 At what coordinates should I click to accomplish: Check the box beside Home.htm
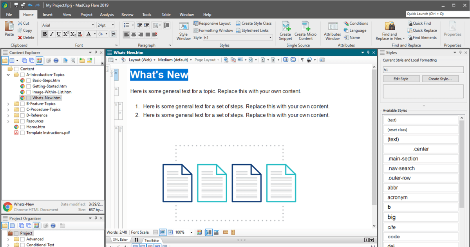coord(23,127)
